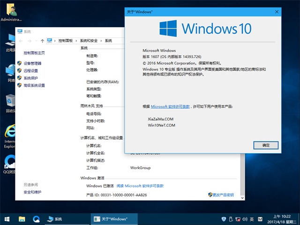Image resolution: width=300 pixels, height=225 pixels.
Task: Click 更改产品密钥 link
Action: (223, 195)
